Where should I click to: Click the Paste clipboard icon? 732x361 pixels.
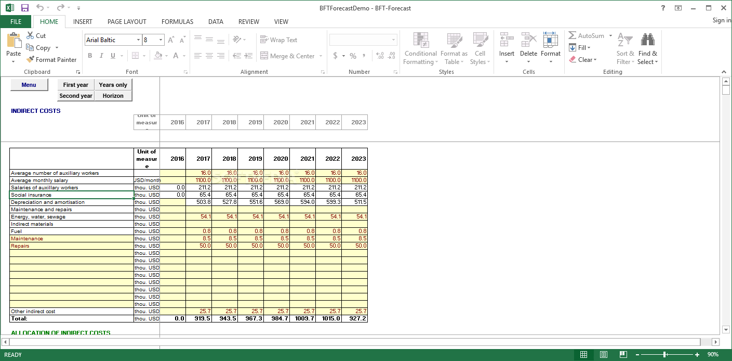[14, 41]
